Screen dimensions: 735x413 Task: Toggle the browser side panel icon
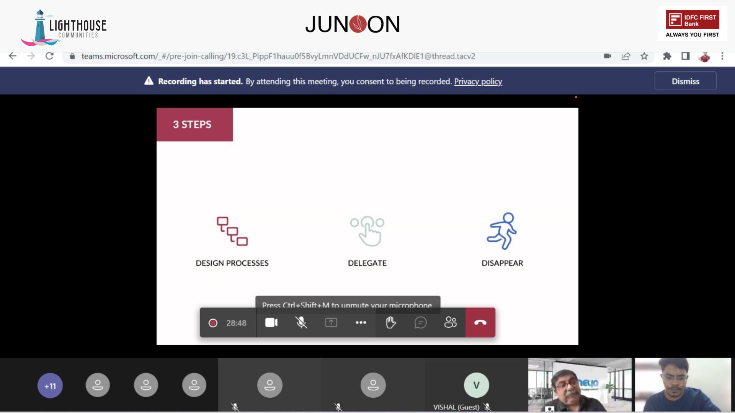685,56
